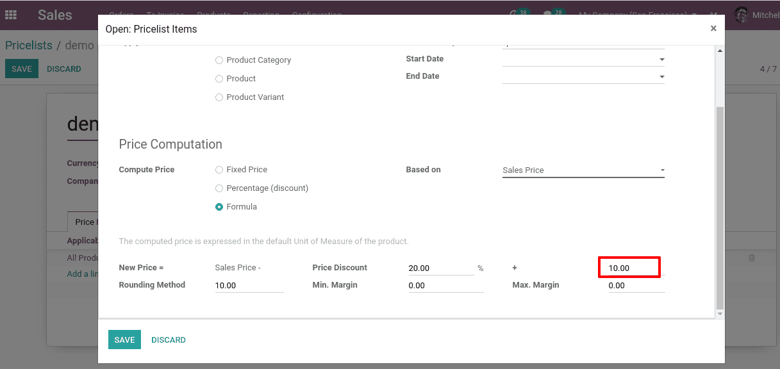780x369 pixels.
Task: Click the dialog vertical scrollbar thumb
Action: coord(719,208)
